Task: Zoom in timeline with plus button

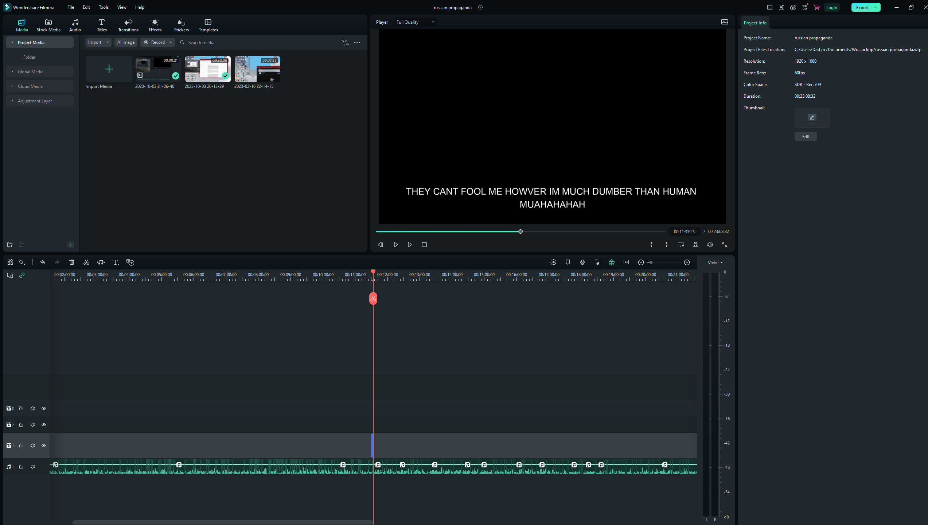Action: tap(687, 262)
